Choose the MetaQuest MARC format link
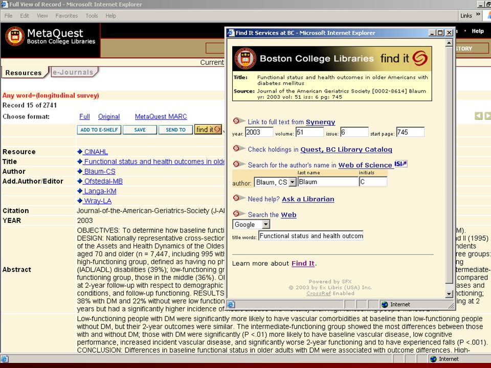This screenshot has width=491, height=368. click(x=161, y=117)
